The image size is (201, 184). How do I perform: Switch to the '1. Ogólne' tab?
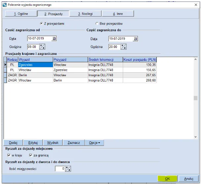(20, 14)
